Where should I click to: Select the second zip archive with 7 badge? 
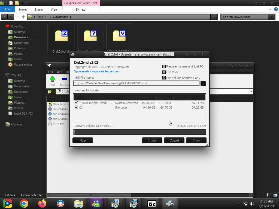coord(90,37)
